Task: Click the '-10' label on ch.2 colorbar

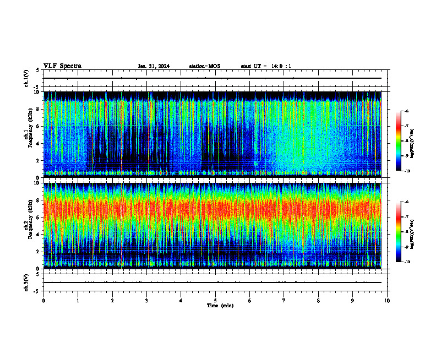Action: click(407, 262)
